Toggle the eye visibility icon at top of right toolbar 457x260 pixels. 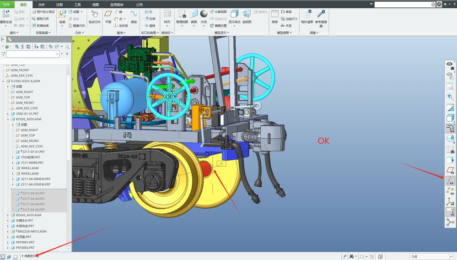point(450,65)
